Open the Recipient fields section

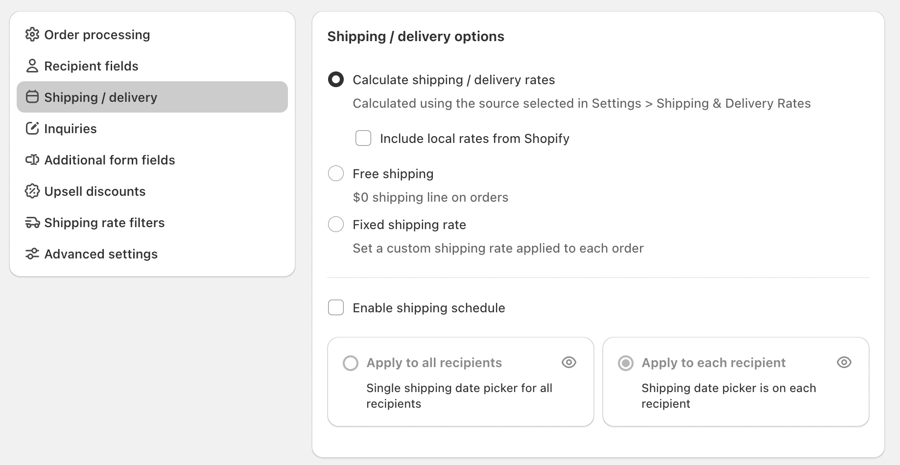point(92,66)
